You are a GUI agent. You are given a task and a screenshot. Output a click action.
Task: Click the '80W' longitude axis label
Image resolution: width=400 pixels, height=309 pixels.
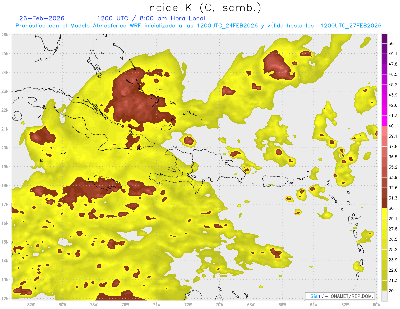tap(62, 305)
